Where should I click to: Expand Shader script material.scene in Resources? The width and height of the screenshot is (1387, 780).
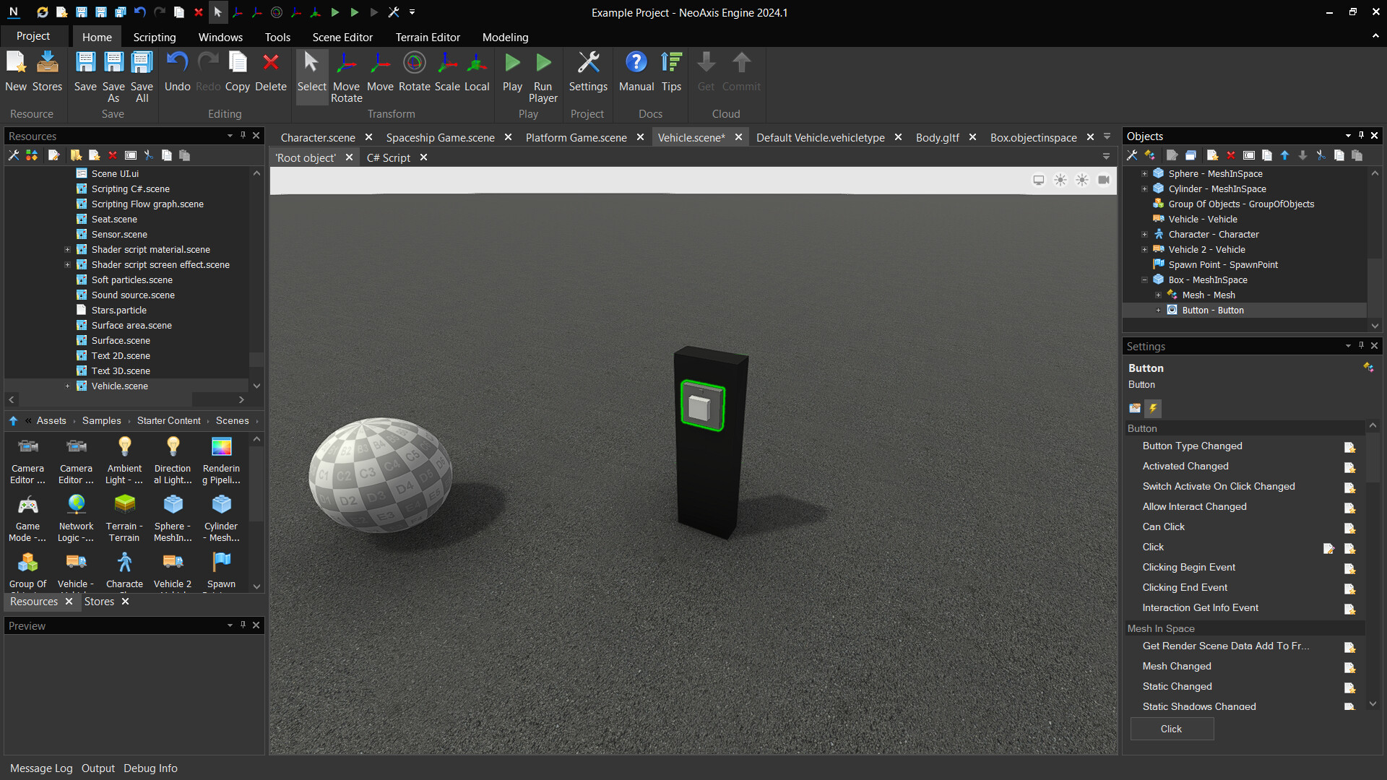tap(67, 250)
